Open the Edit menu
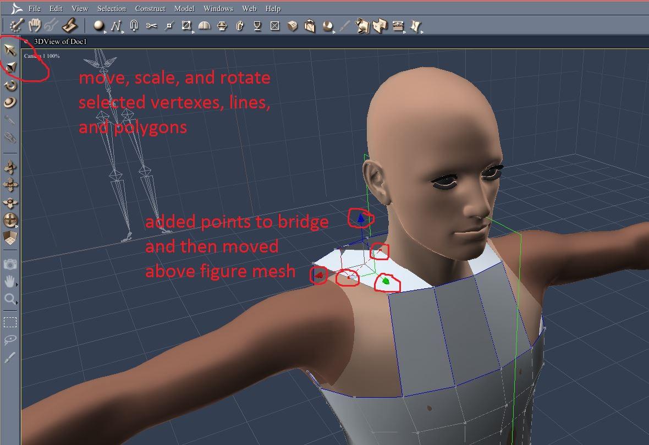The image size is (649, 445). tap(56, 8)
